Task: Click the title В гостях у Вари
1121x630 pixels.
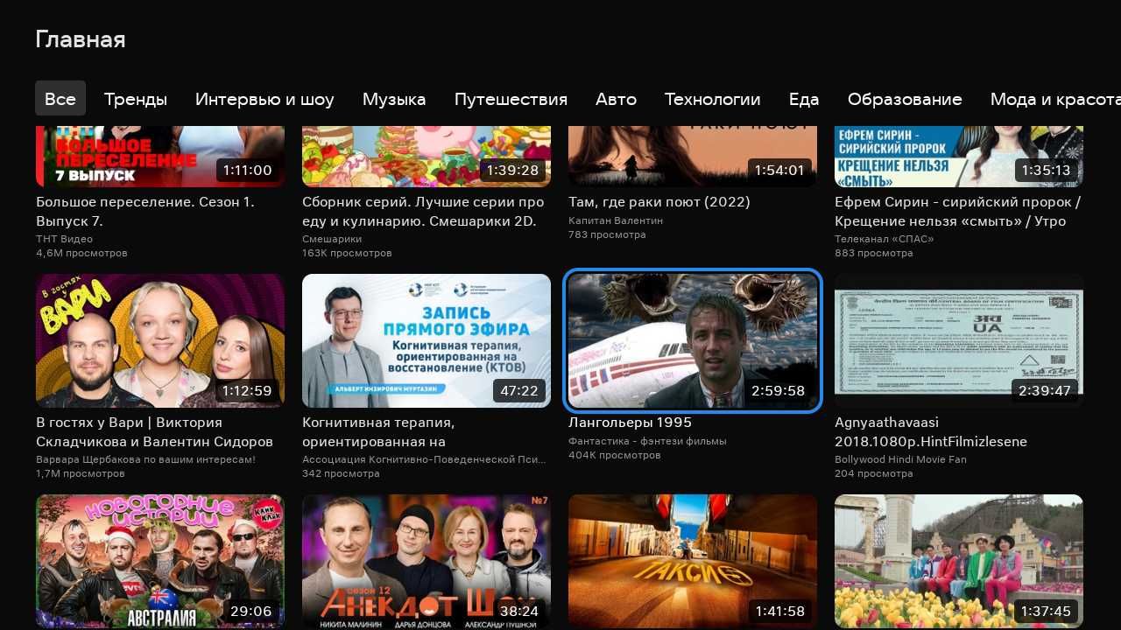Action: pos(154,432)
